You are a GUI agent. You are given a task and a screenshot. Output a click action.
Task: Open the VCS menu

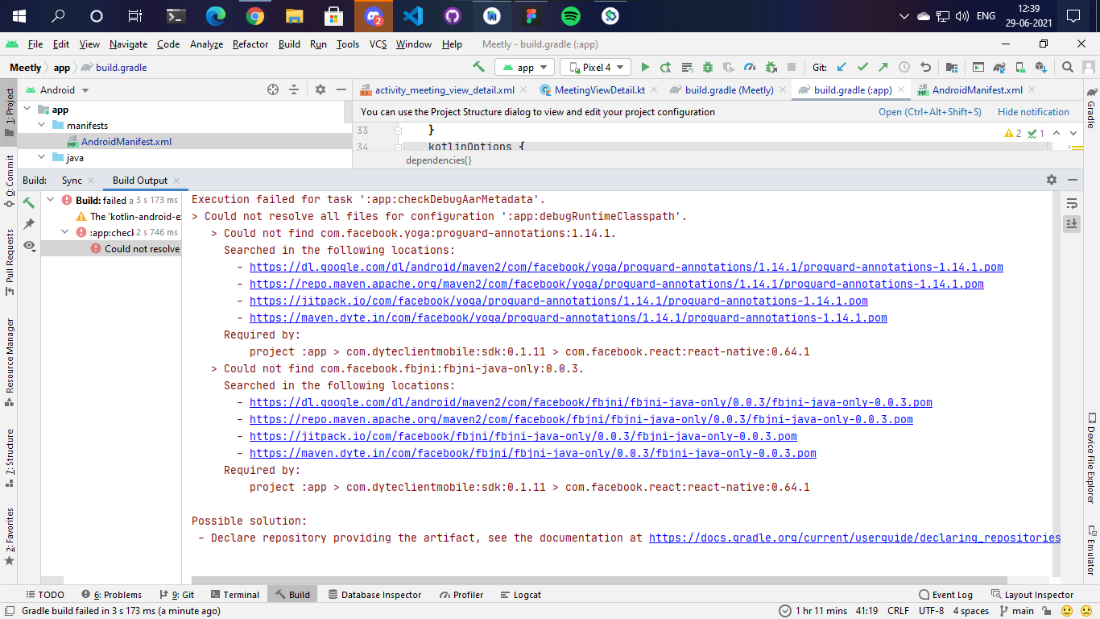tap(378, 44)
